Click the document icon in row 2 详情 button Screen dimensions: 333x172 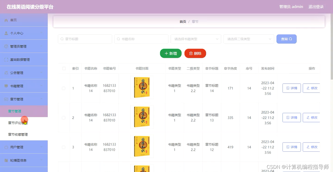(x=288, y=118)
